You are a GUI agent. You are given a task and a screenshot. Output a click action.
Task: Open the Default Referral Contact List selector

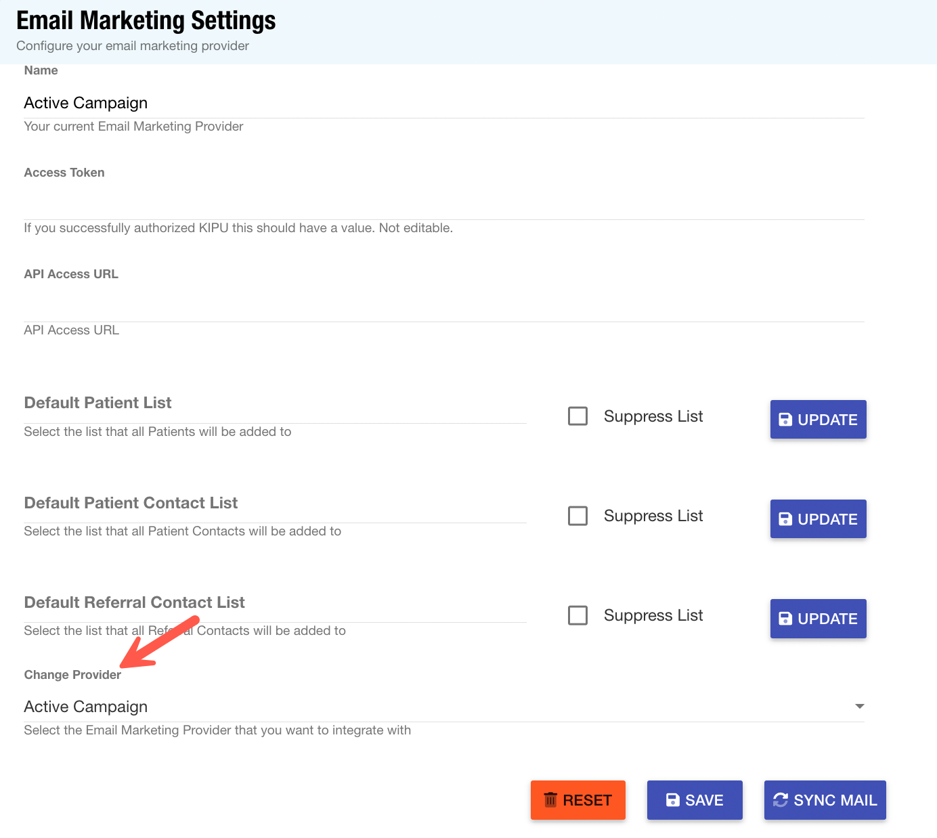(275, 603)
